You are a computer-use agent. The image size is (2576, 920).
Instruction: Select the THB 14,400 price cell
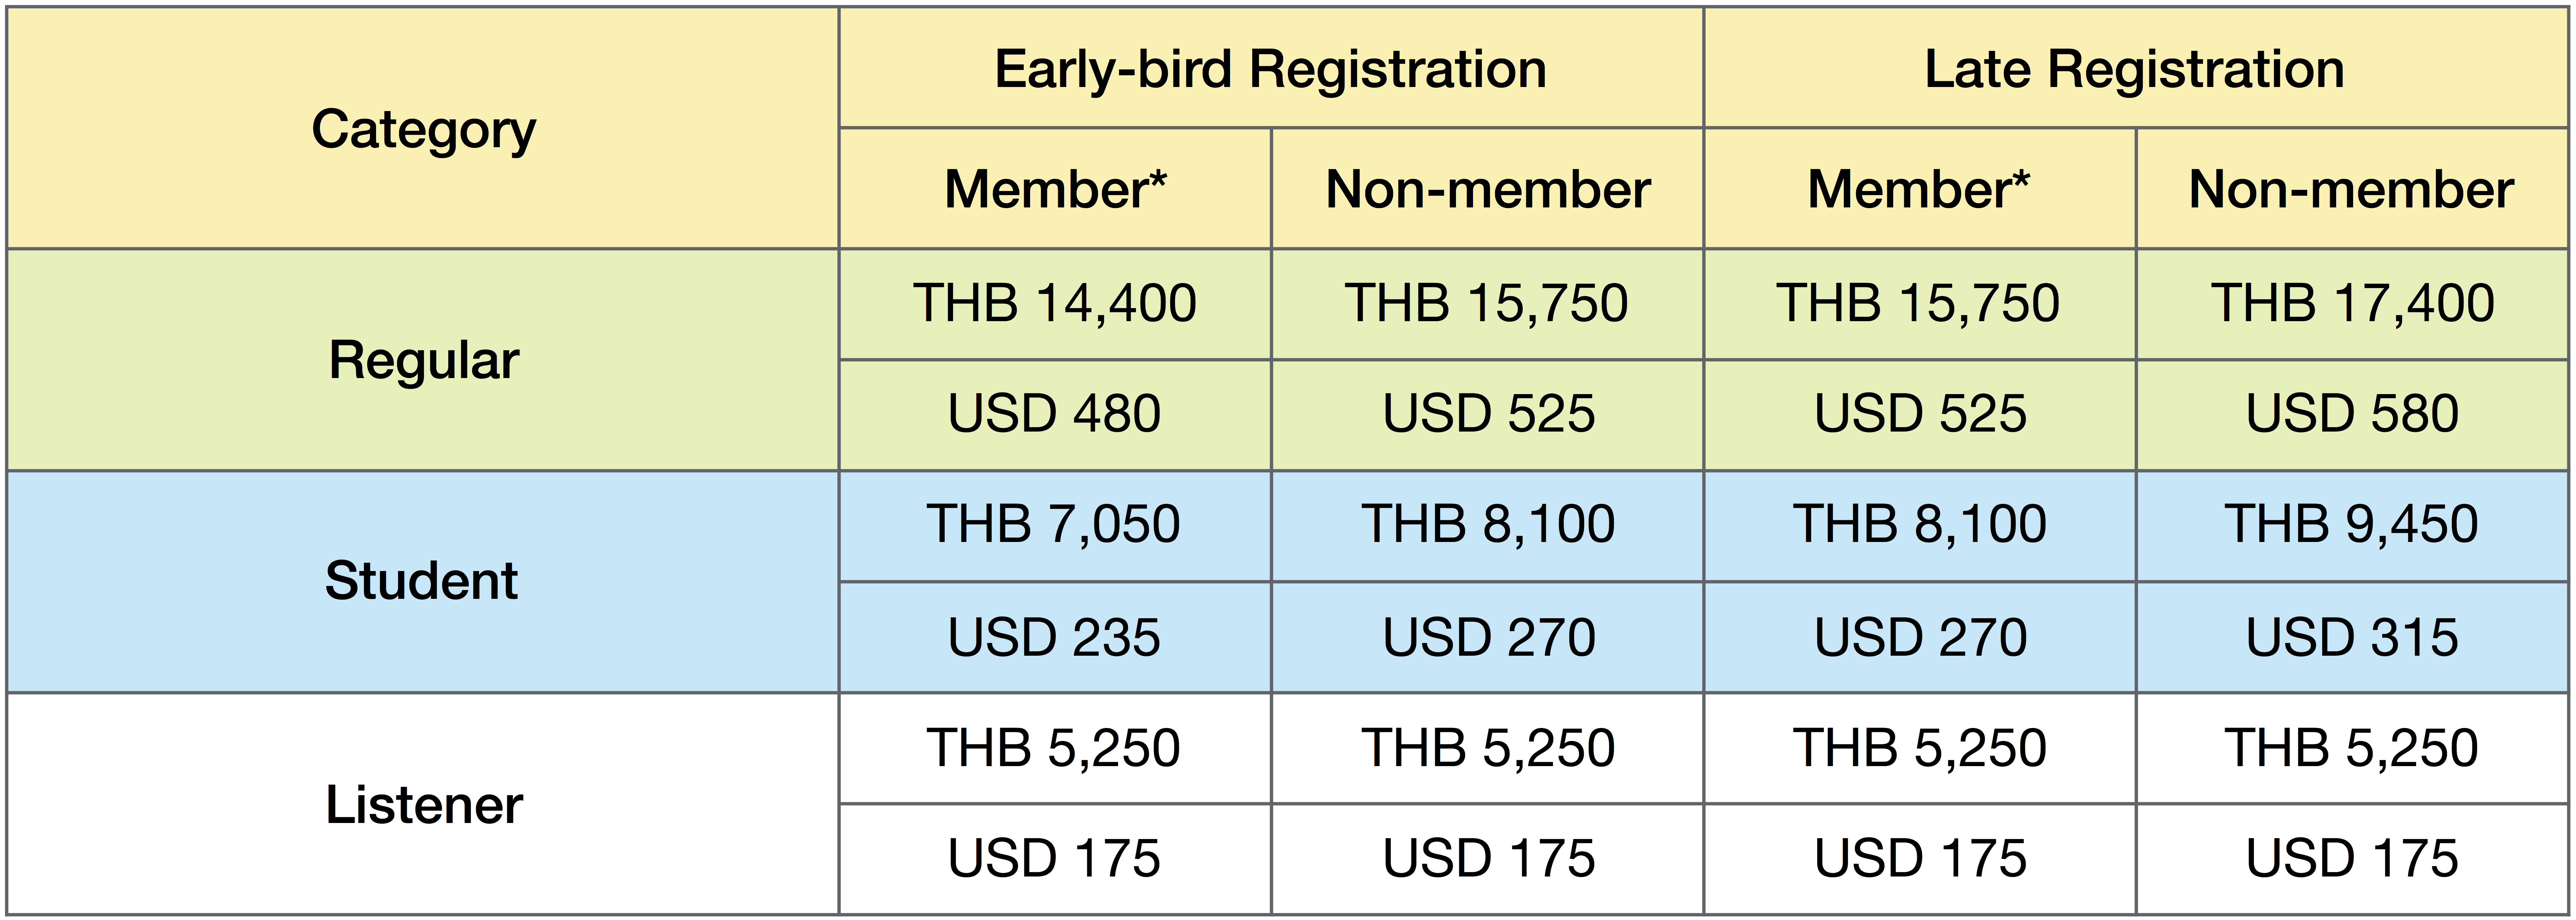(x=1055, y=304)
